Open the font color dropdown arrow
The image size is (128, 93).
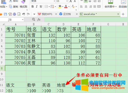69,6
